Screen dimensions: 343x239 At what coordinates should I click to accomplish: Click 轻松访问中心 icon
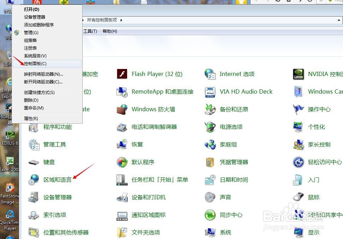(x=299, y=162)
